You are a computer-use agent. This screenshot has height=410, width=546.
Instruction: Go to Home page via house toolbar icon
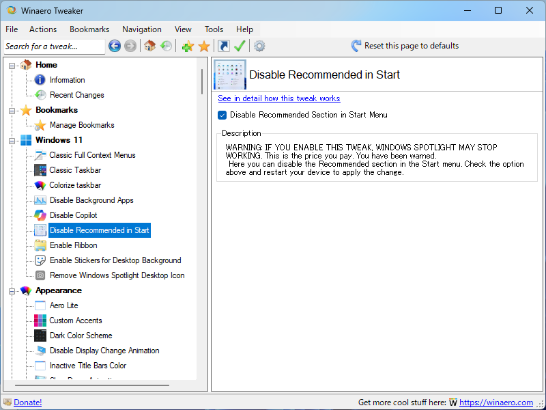pos(149,46)
